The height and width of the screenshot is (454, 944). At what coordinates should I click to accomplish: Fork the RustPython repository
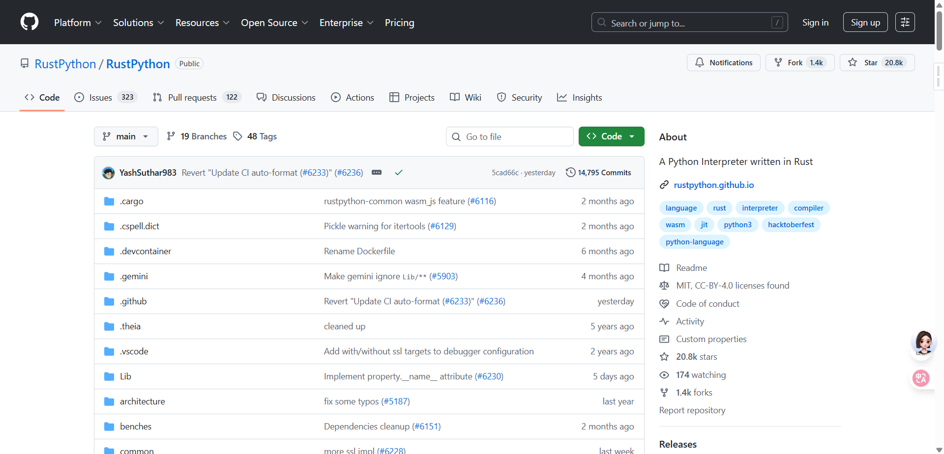coord(799,63)
